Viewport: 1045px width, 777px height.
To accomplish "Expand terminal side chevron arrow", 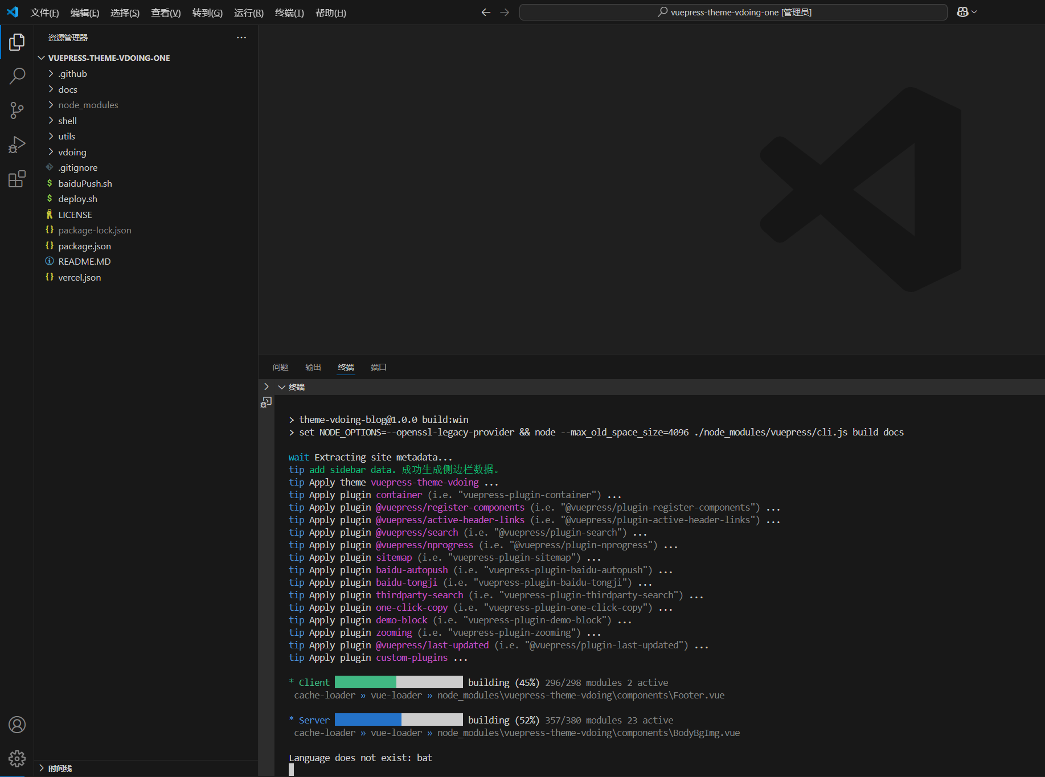I will tap(267, 387).
